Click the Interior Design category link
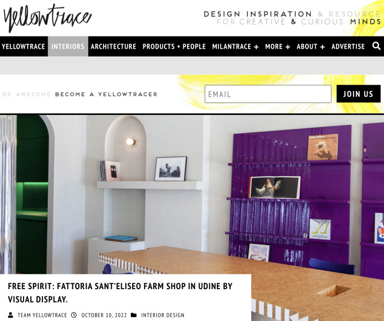The width and height of the screenshot is (384, 321). point(162,315)
